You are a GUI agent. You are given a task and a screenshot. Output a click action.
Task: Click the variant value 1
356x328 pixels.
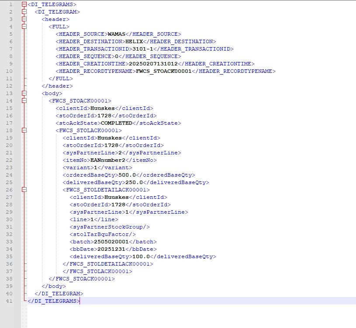pyautogui.click(x=96, y=167)
